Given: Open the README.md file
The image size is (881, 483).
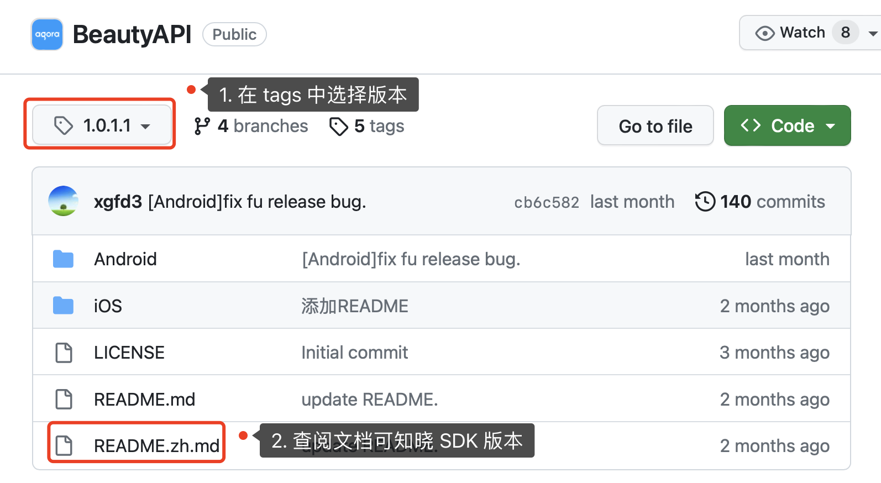Looking at the screenshot, I should [144, 399].
